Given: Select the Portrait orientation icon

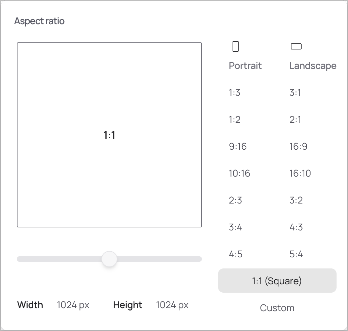Looking at the screenshot, I should [x=235, y=46].
